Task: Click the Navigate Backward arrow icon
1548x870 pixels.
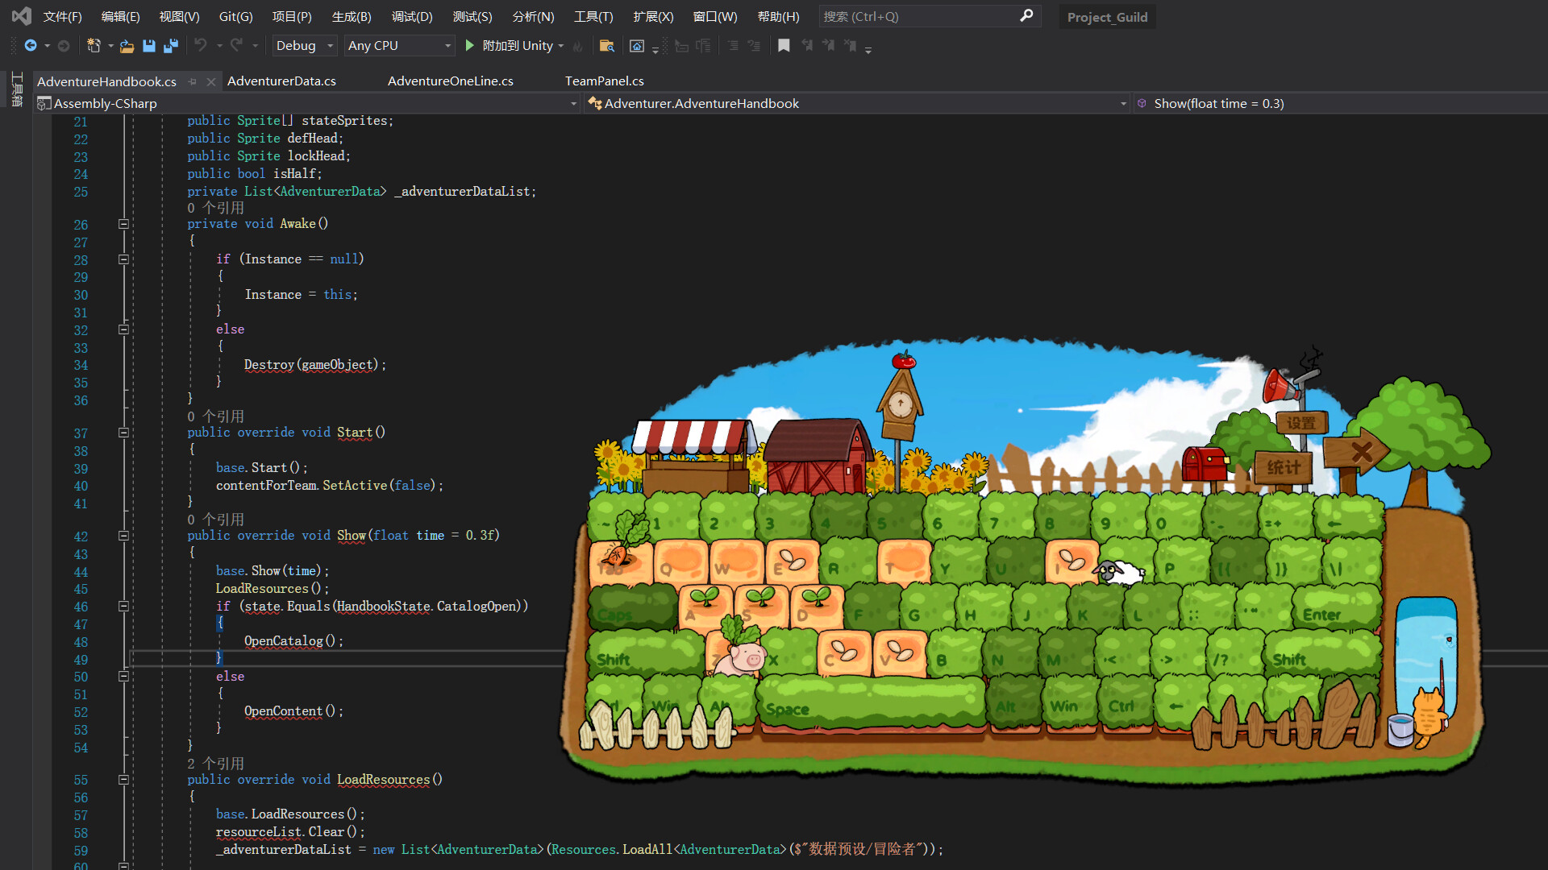Action: 31,46
